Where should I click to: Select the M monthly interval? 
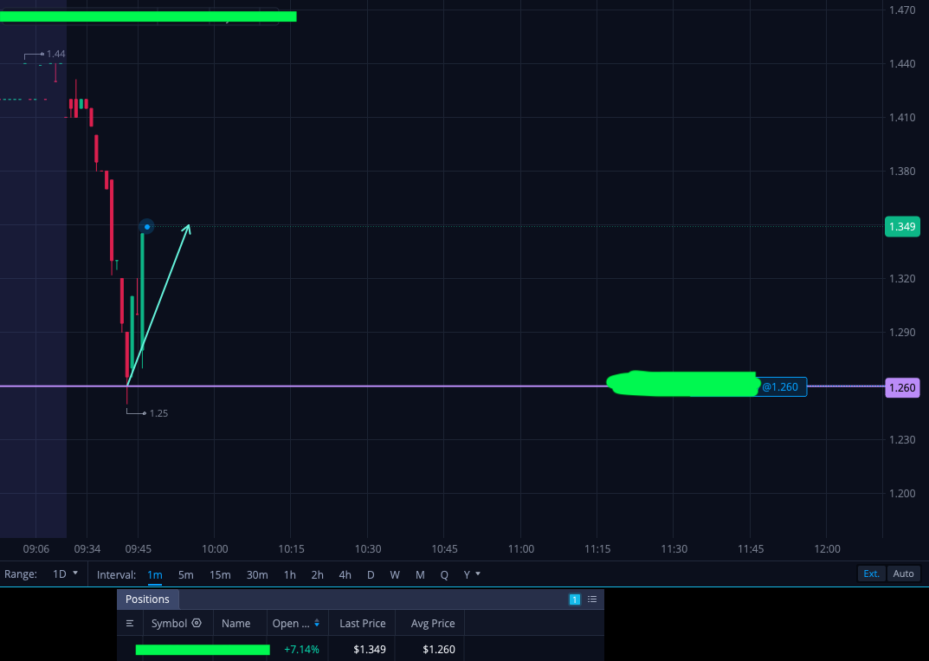coord(420,574)
